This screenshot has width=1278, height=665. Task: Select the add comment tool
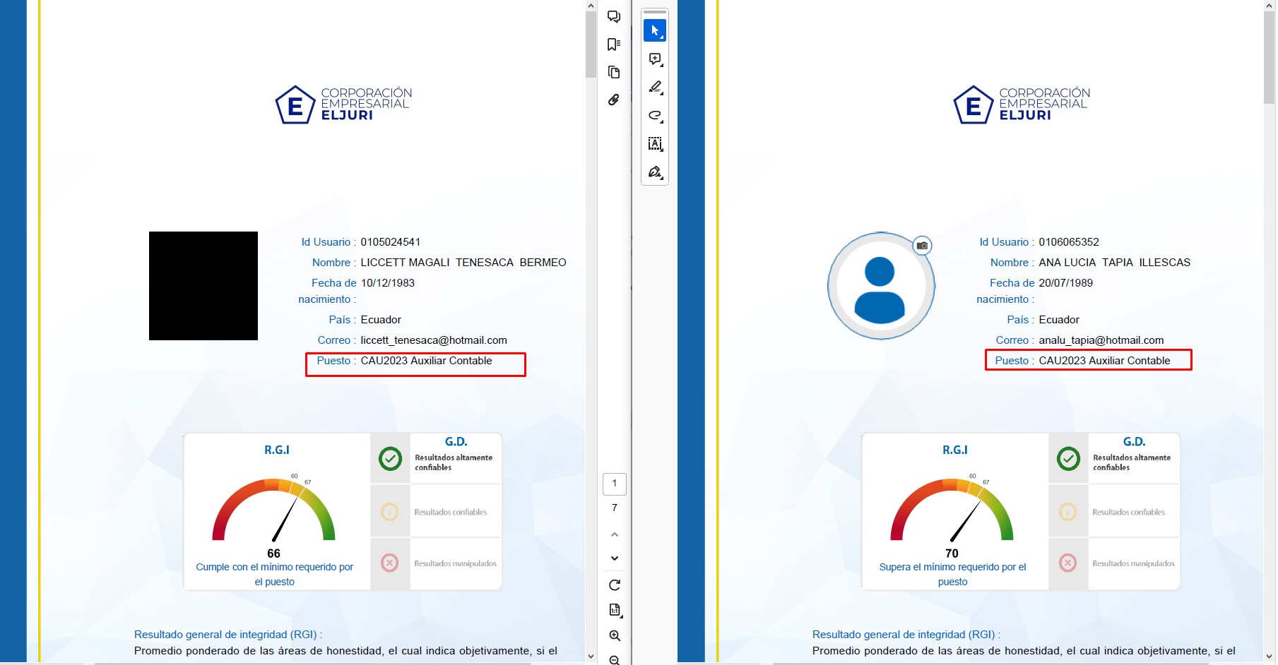coord(655,59)
